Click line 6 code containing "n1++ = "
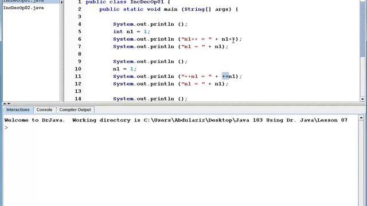This screenshot has height=206, width=367. 177,39
